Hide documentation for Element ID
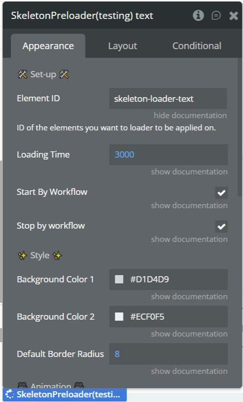This screenshot has height=402, width=243. [190, 116]
